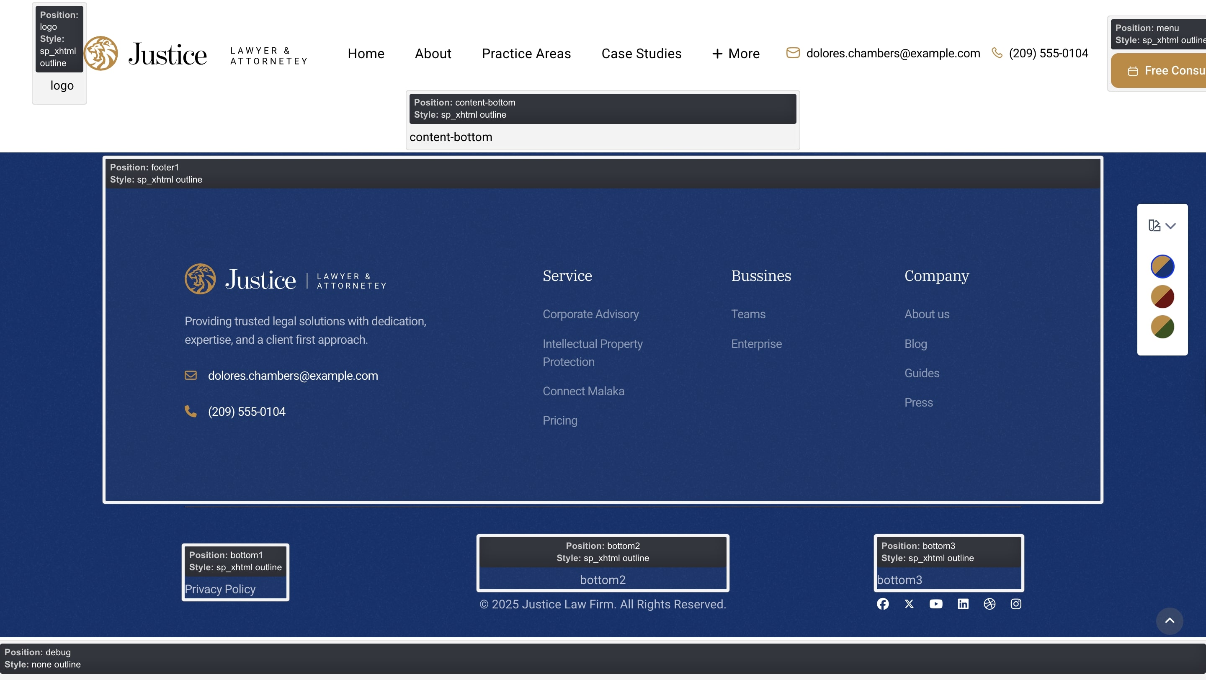Open the Practice Areas menu item
Viewport: 1206px width, 680px height.
click(526, 54)
